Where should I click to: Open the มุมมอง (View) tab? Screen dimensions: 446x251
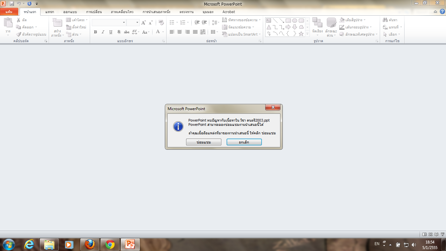208,12
